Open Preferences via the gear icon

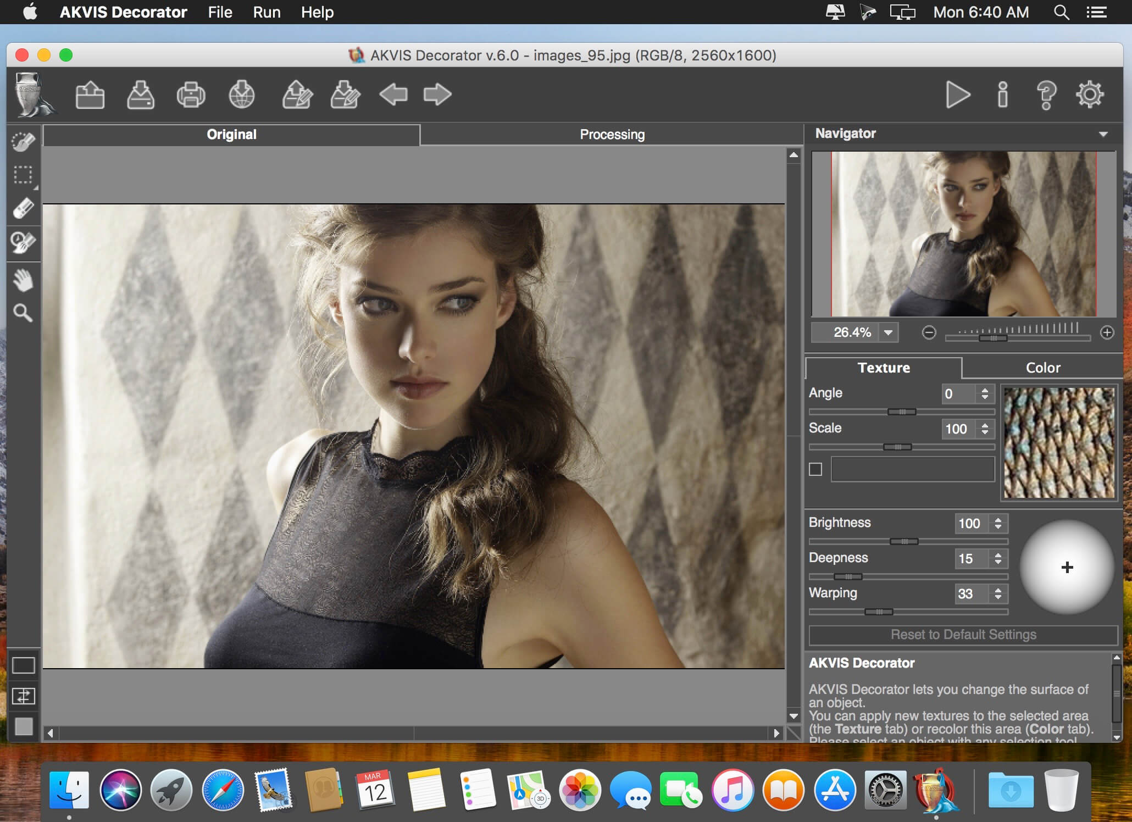click(1090, 95)
